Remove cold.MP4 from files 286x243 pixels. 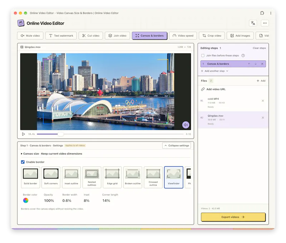[x=263, y=101]
